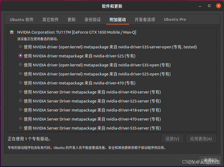Select nvidia-driver-470 driver radio

(20, 83)
